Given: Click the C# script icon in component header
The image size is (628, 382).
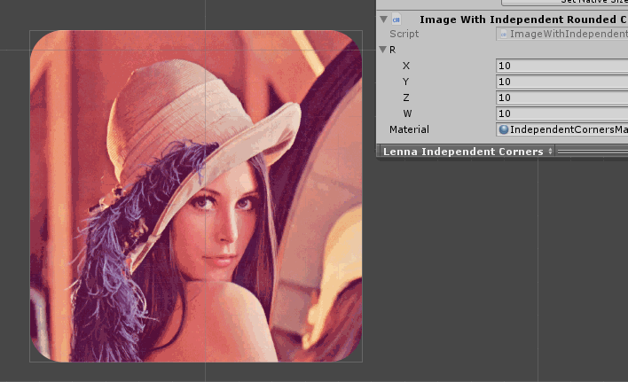Looking at the screenshot, I should (396, 19).
